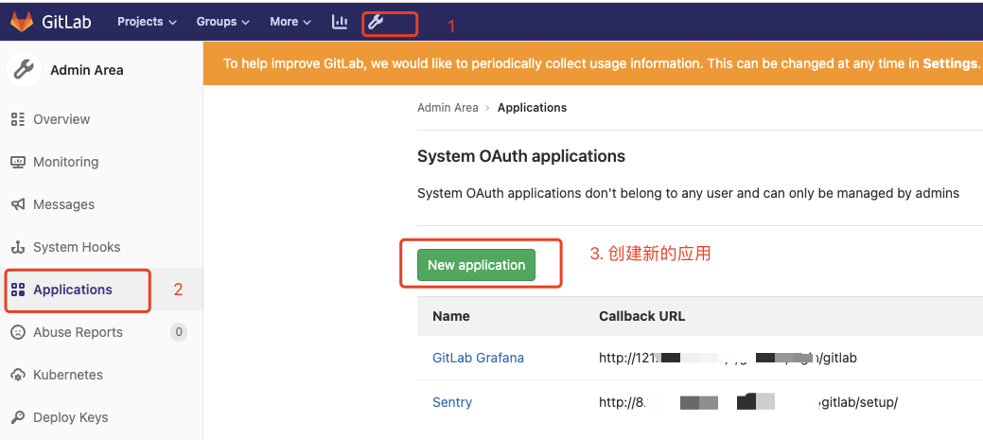Expand the Groups dropdown menu

pyautogui.click(x=223, y=22)
